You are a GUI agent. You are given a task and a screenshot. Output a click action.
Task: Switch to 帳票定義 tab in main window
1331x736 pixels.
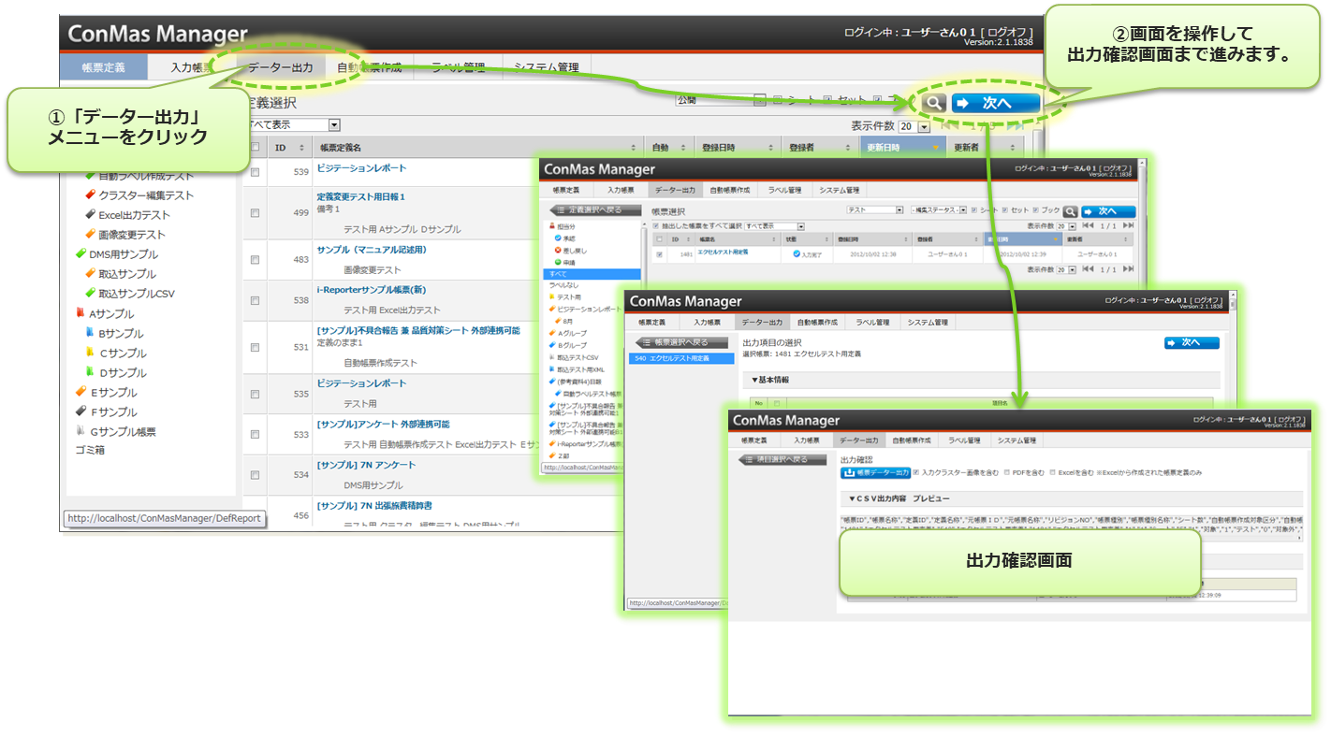[103, 67]
